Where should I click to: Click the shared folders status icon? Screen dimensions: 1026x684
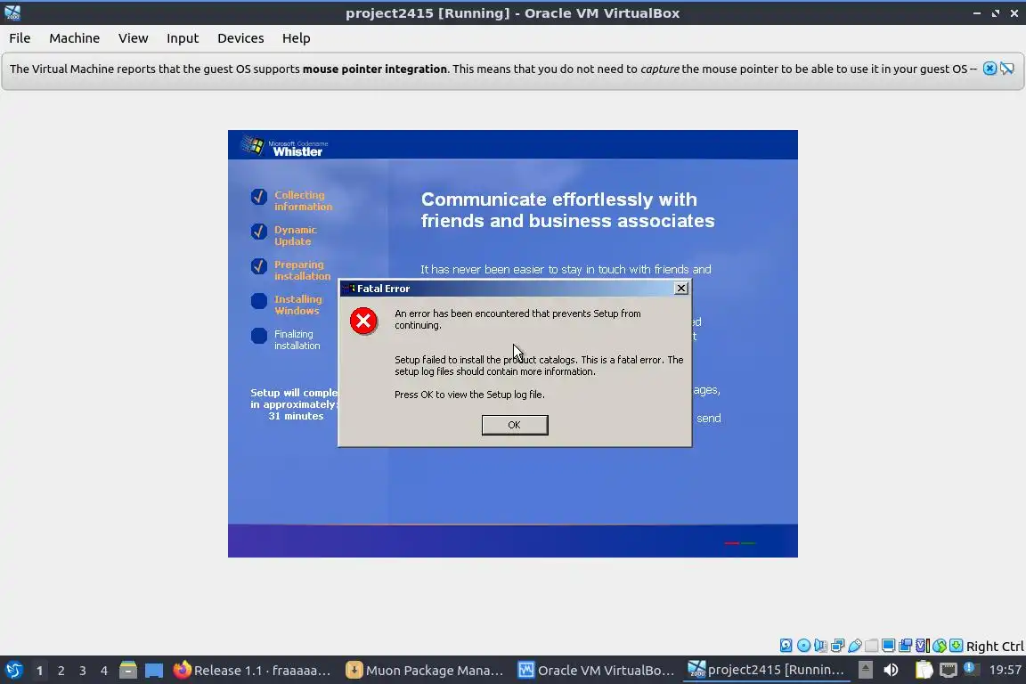(x=872, y=646)
